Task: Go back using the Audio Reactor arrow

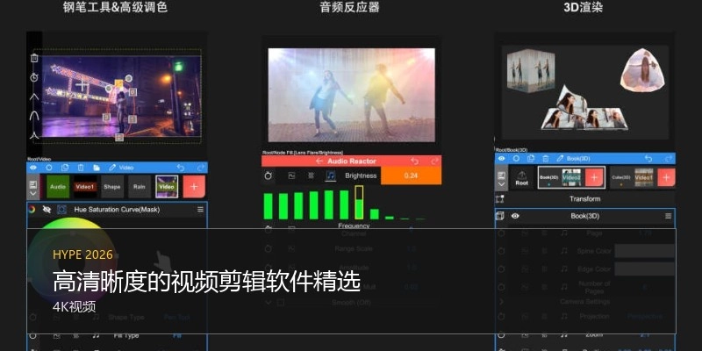Action: (x=319, y=161)
